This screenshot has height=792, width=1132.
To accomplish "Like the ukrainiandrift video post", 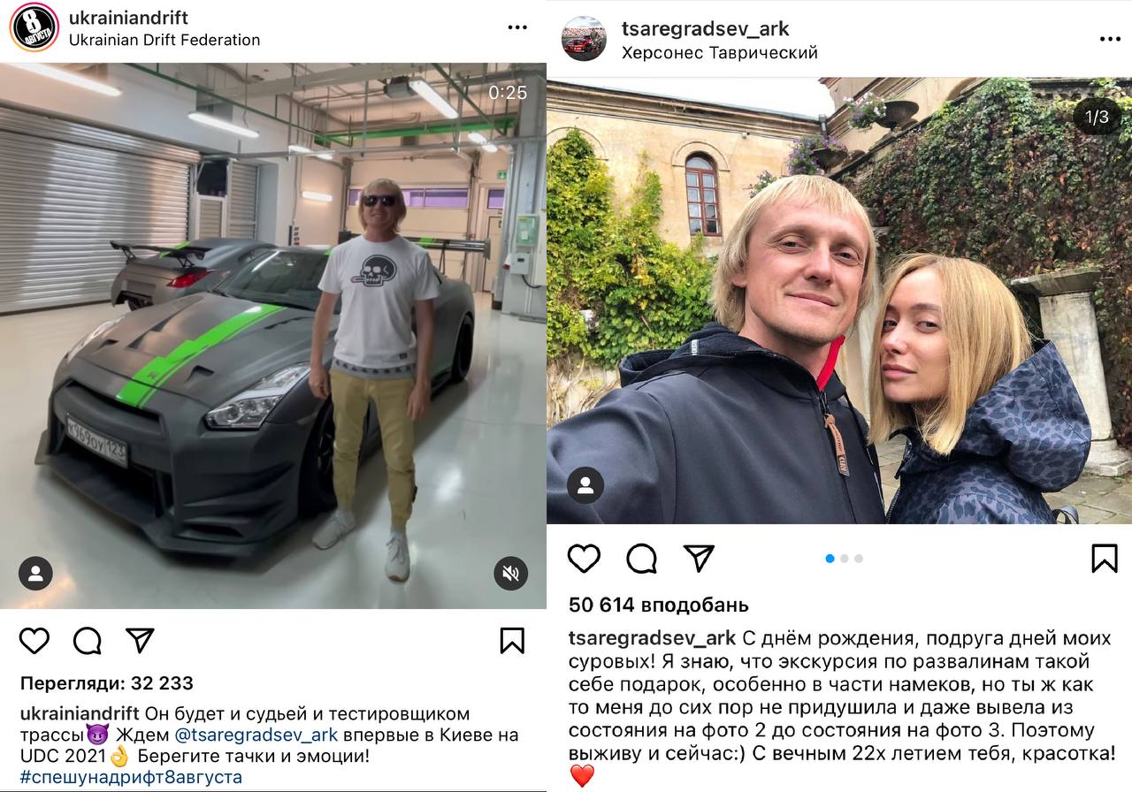I will [x=34, y=640].
